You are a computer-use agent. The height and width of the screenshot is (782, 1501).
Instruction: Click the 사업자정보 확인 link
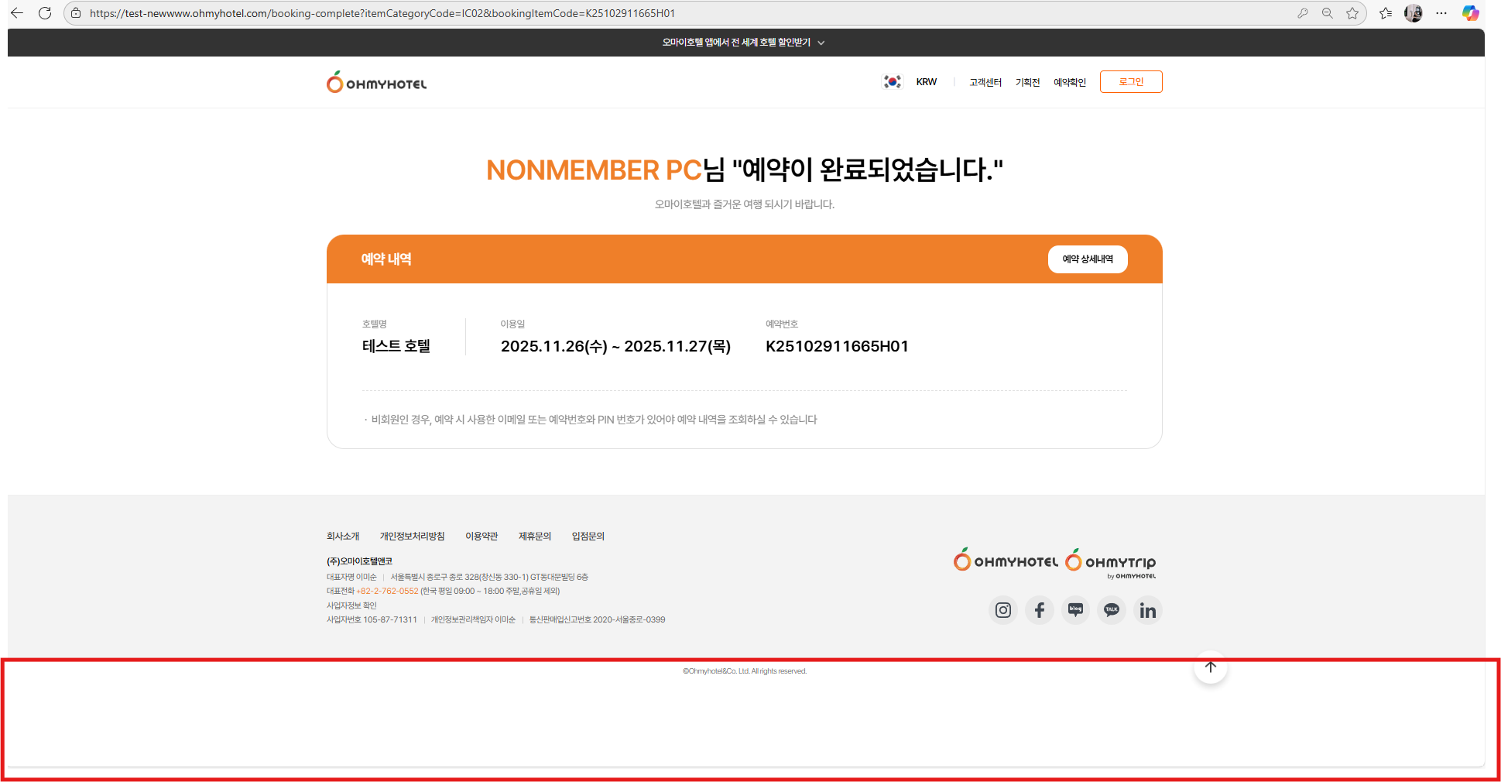351,605
